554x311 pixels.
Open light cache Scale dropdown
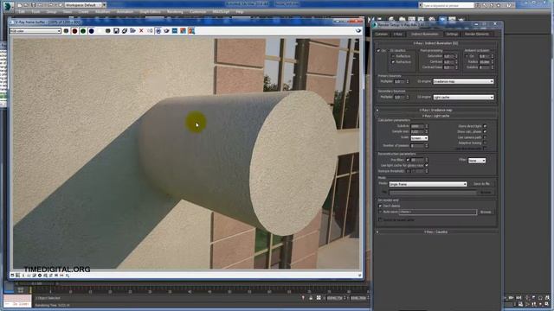click(x=419, y=138)
